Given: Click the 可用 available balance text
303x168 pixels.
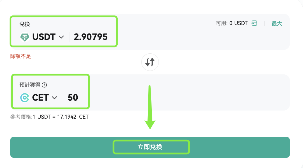Looking at the screenshot, I should tap(231, 23).
